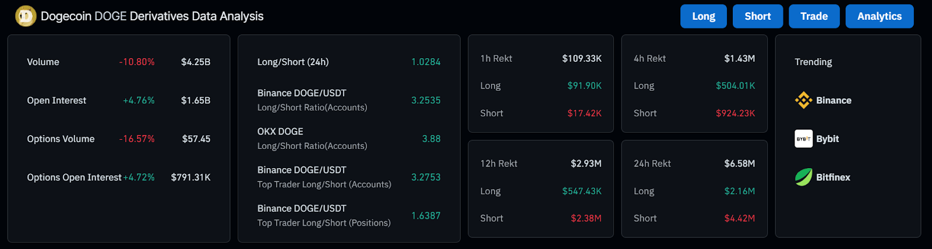Click the 24h Rekt total value
Image resolution: width=932 pixels, height=249 pixels.
739,164
